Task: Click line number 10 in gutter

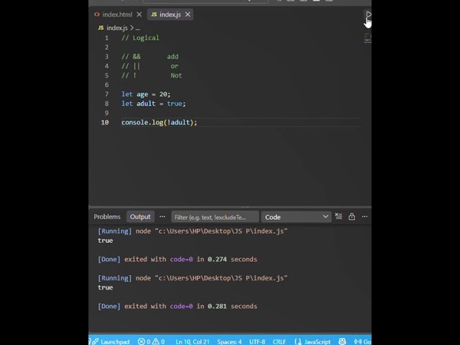Action: (x=105, y=122)
